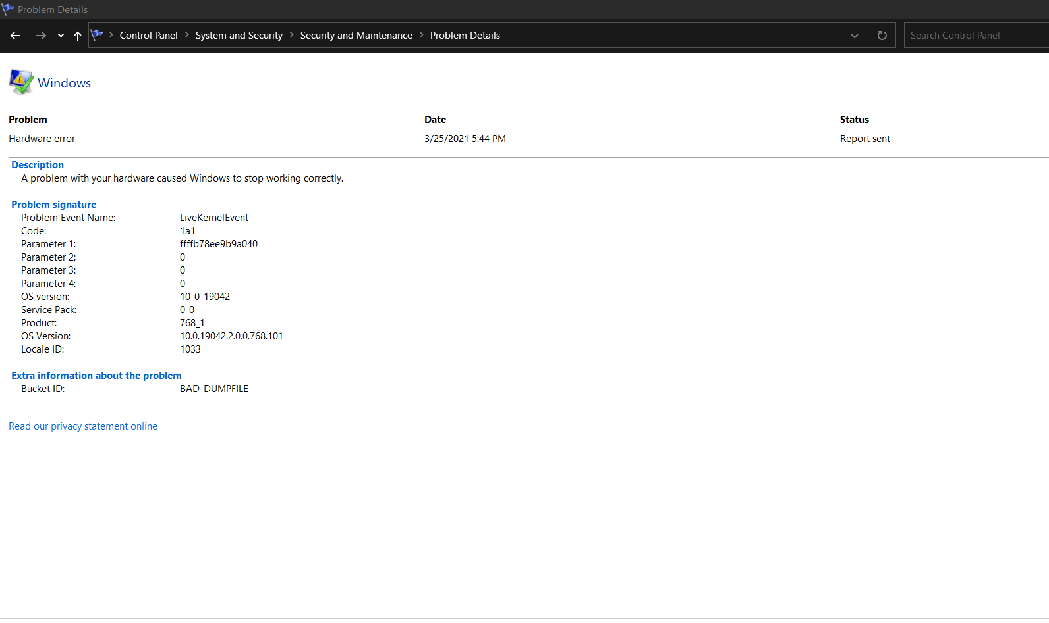Open the privacy statement online link

pyautogui.click(x=83, y=426)
